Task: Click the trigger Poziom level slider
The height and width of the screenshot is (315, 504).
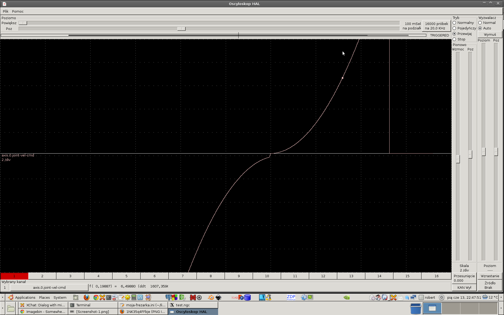Action: click(484, 152)
